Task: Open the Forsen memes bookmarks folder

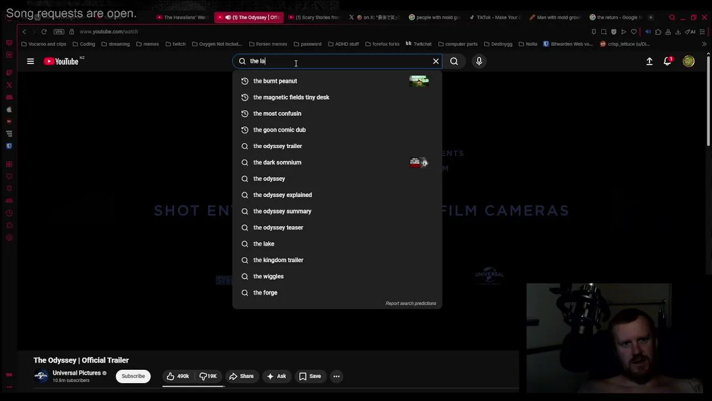Action: [268, 44]
